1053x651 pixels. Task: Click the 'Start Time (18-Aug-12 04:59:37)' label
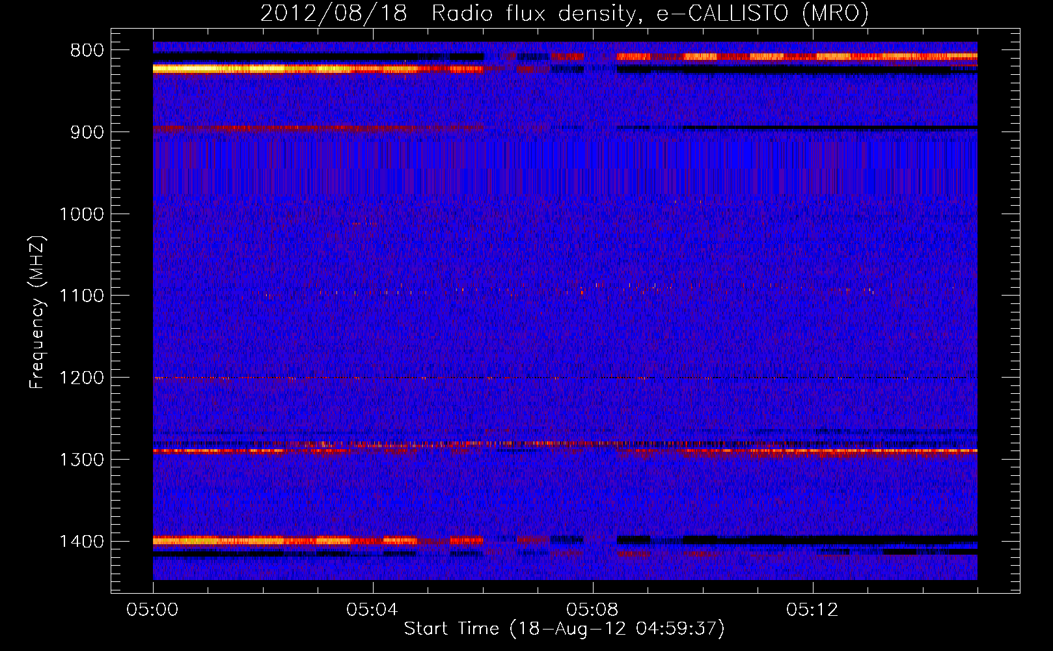(564, 629)
